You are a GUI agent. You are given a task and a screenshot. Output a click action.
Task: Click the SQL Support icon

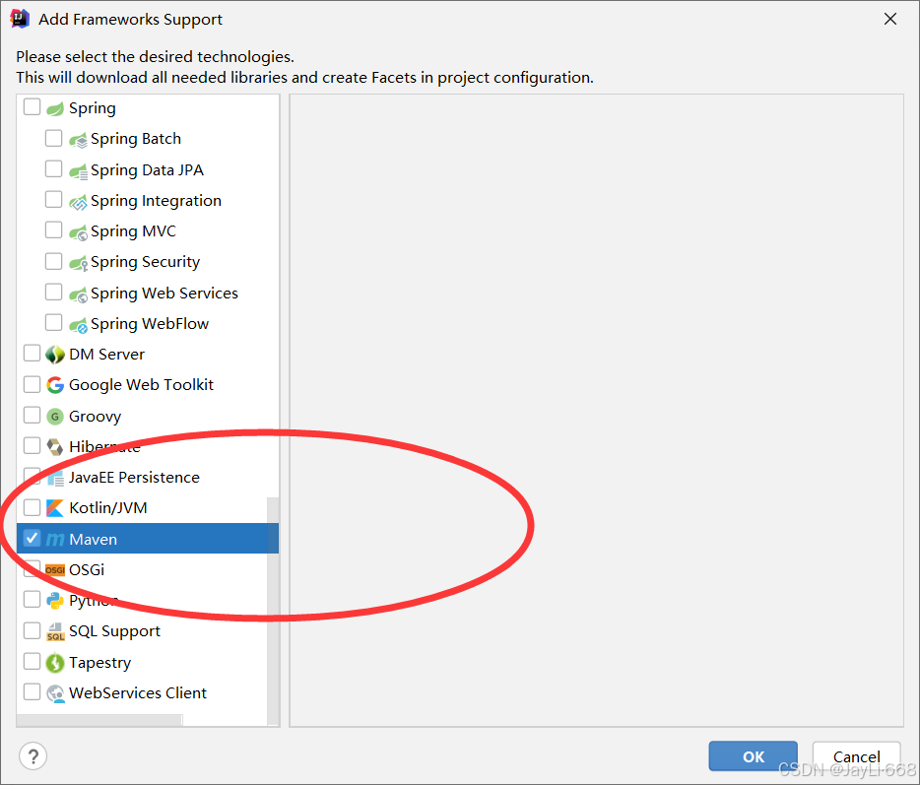55,632
